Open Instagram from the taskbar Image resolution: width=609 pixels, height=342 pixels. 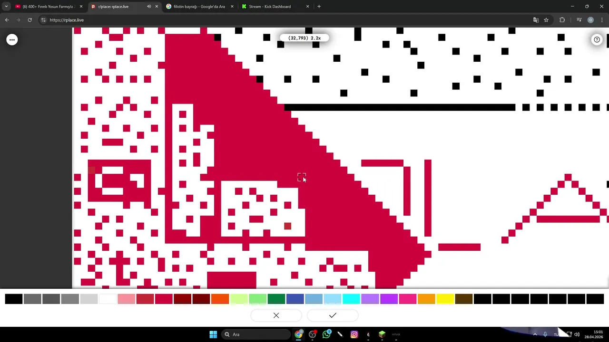click(354, 334)
